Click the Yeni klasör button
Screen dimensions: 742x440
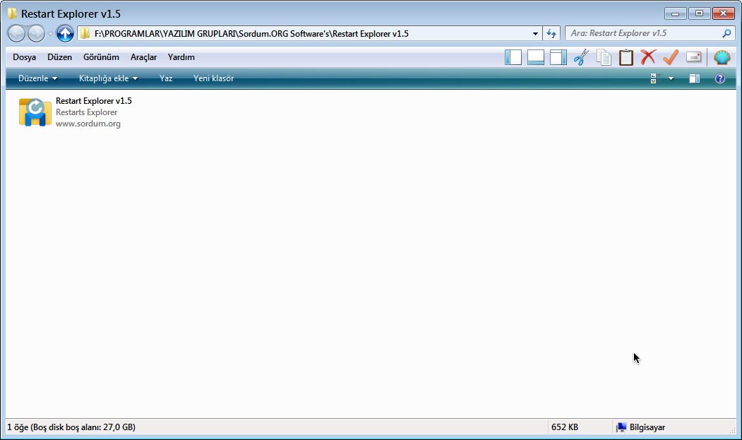pos(213,78)
